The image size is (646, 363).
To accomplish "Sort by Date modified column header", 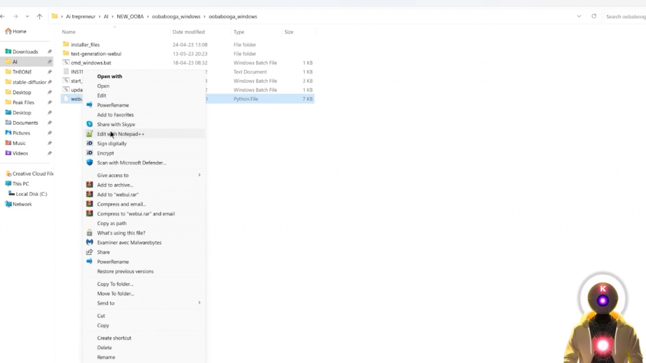I will pos(188,32).
